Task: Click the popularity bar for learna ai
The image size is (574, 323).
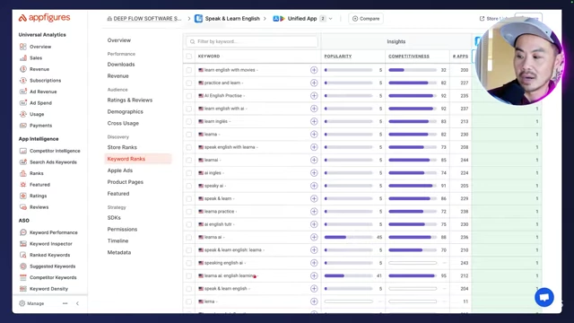Action: tap(348, 237)
